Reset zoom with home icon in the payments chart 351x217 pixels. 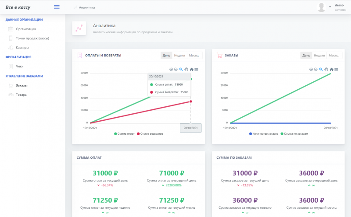pyautogui.click(x=191, y=69)
